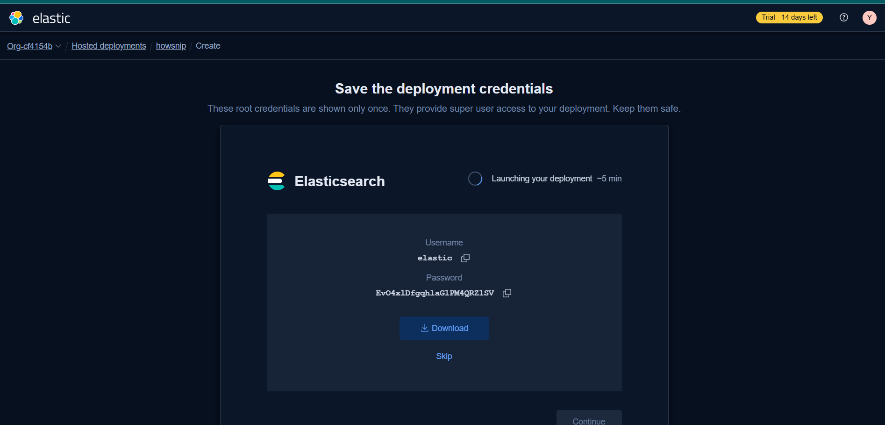Screen dimensions: 885x425
Task: Click the Elasticsearch product logo
Action: pos(276,181)
